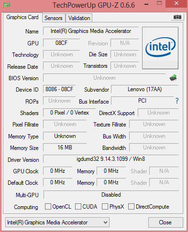
Task: Click the Driver Version field
Action: 111,159
